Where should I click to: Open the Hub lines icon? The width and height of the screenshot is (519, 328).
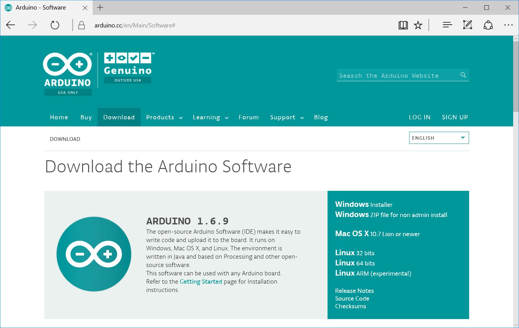tap(447, 25)
